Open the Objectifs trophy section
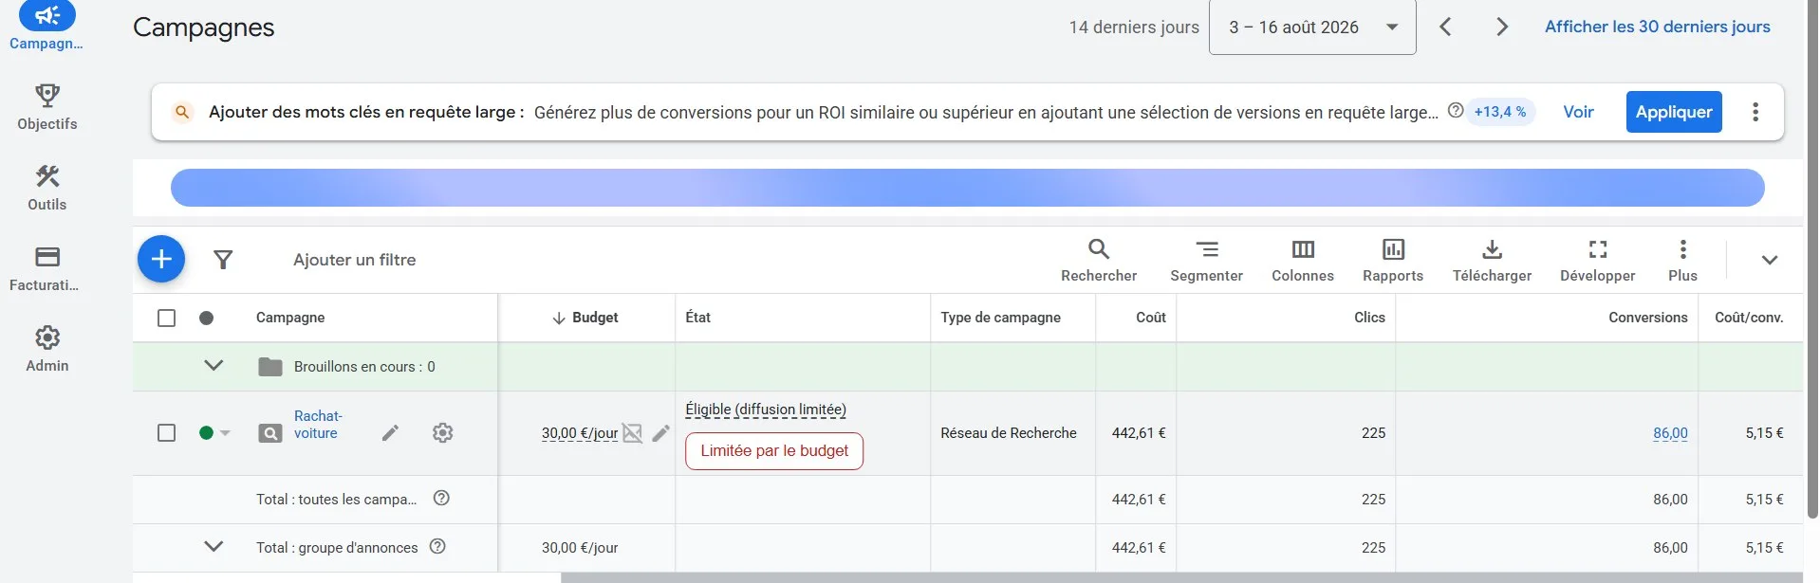 [x=46, y=107]
